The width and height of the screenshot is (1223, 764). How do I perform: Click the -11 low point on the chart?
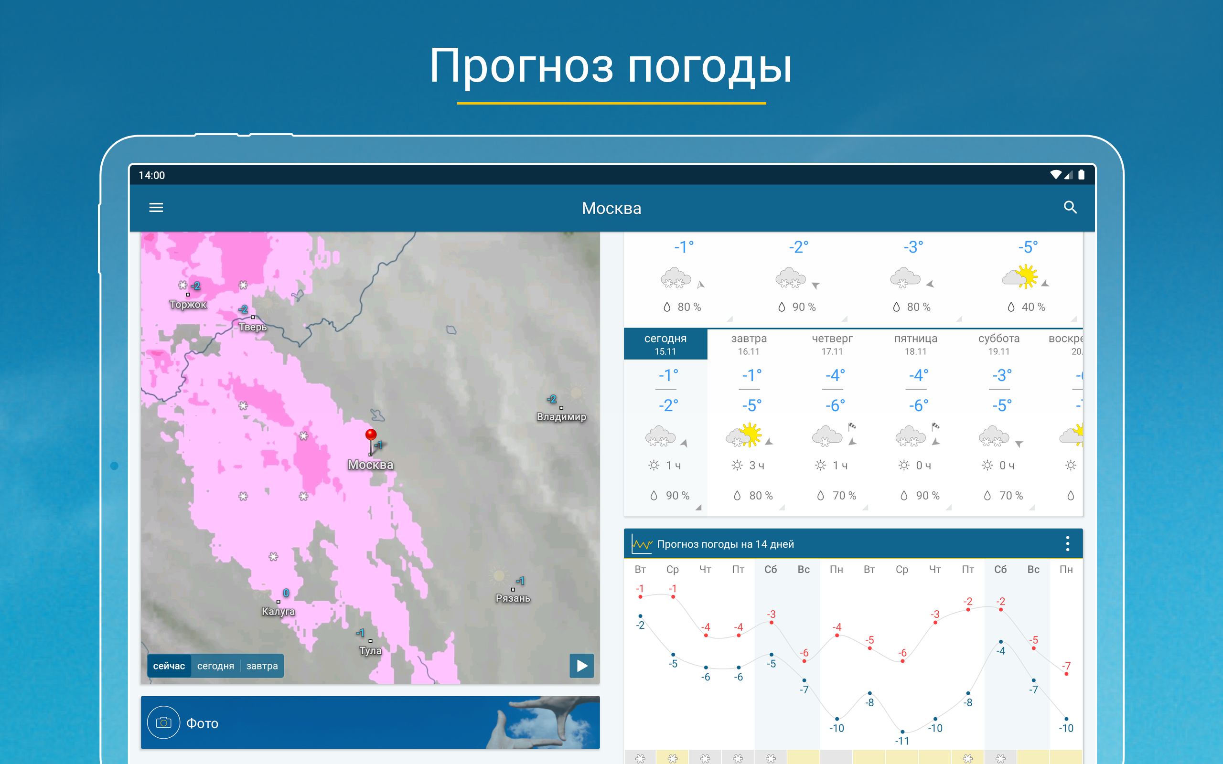902,732
